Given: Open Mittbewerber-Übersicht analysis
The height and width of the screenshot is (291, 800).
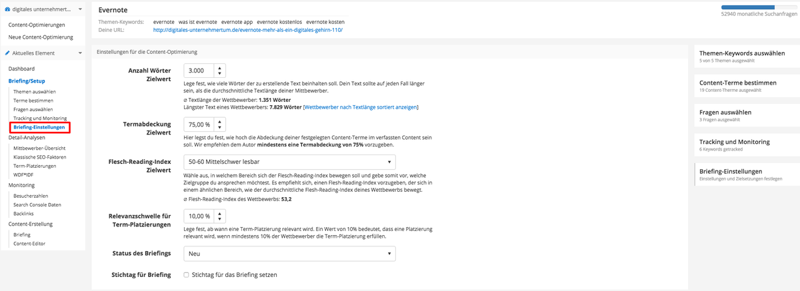Looking at the screenshot, I should click(40, 148).
